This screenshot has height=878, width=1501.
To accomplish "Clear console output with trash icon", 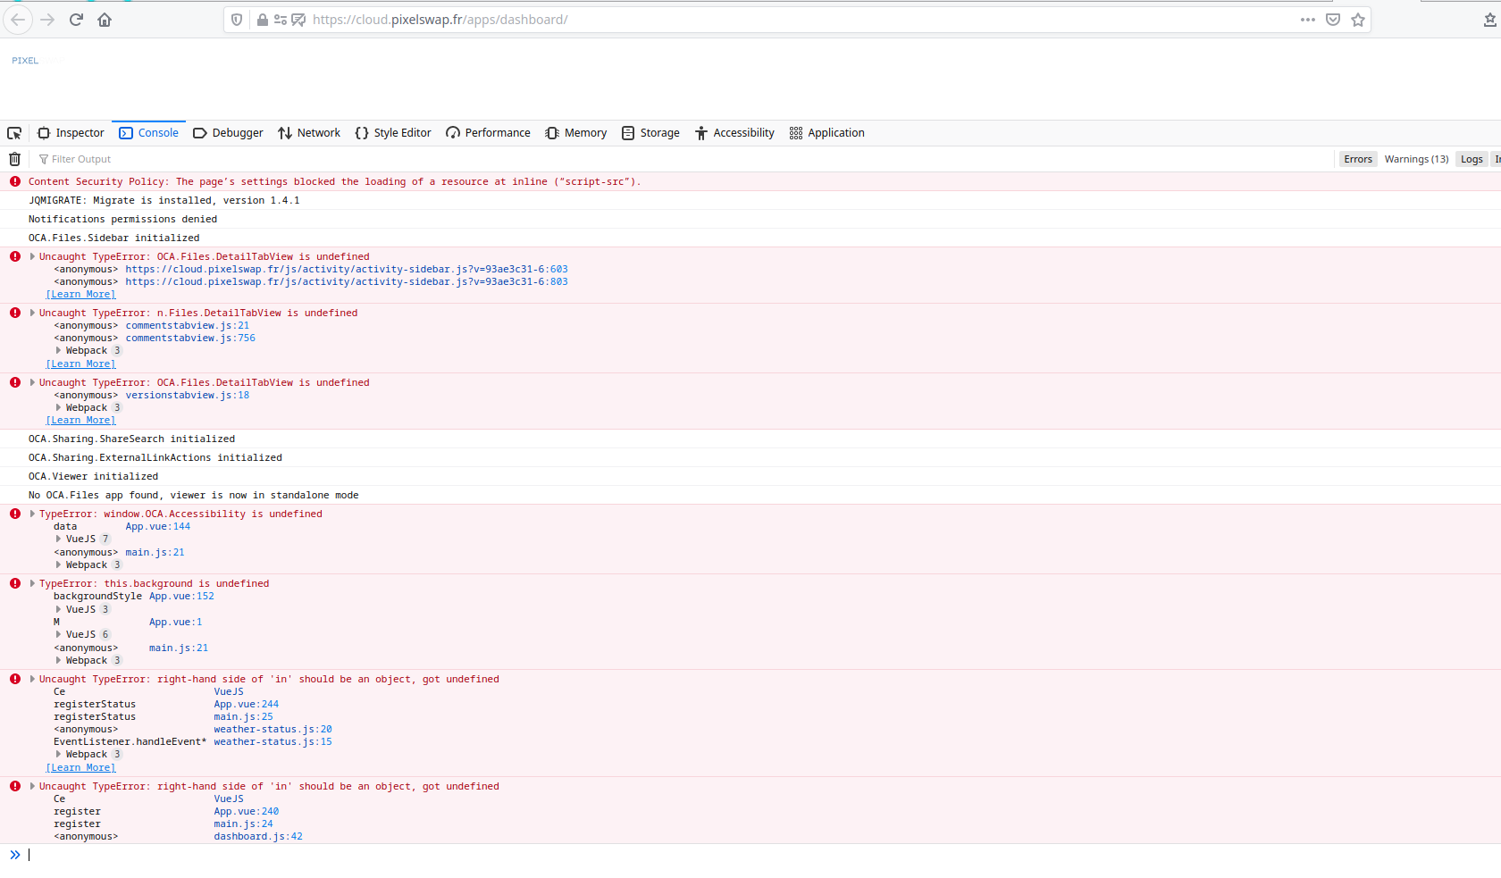I will 14,159.
